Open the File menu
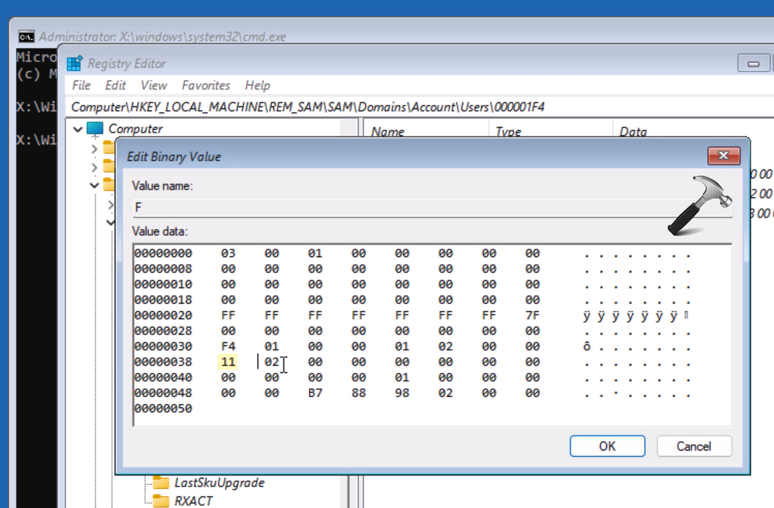This screenshot has width=774, height=508. (81, 86)
